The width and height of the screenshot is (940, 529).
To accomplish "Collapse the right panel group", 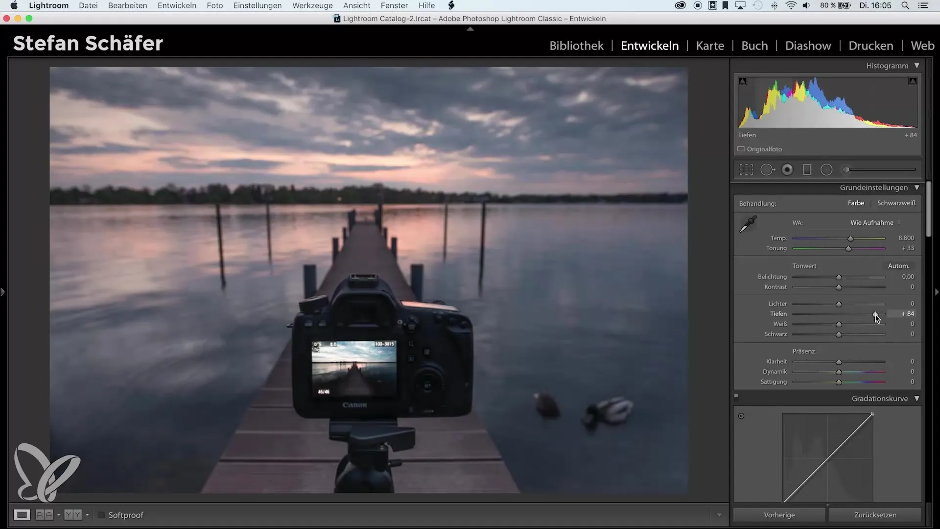I will (936, 292).
